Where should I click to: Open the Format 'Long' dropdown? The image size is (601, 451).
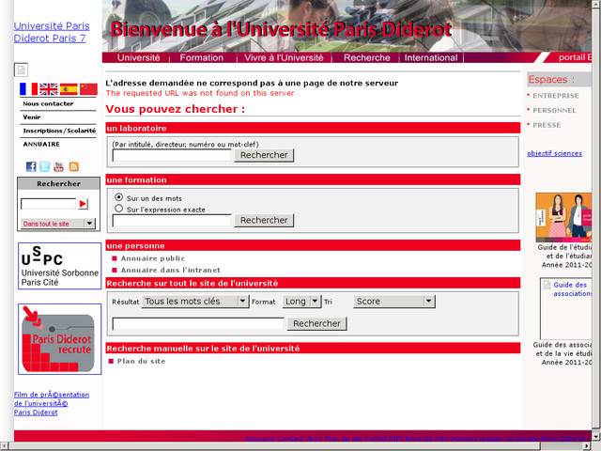(x=301, y=302)
